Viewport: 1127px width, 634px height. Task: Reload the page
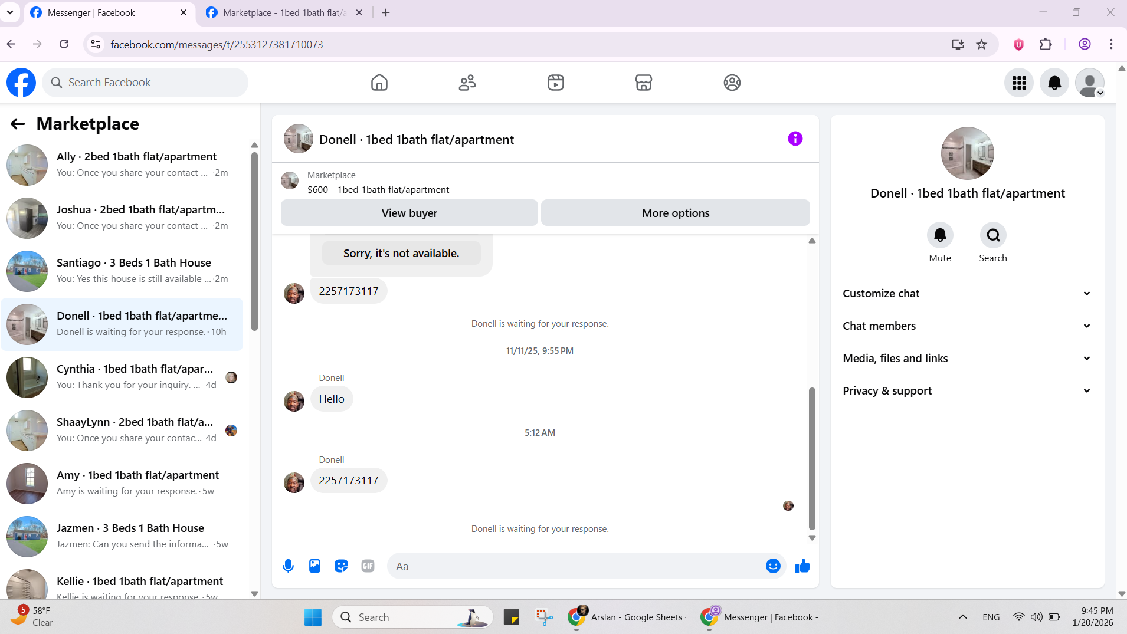(64, 44)
